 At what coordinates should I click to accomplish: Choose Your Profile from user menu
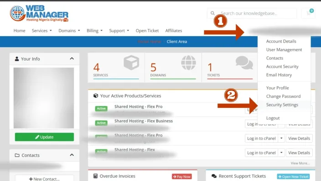(277, 88)
